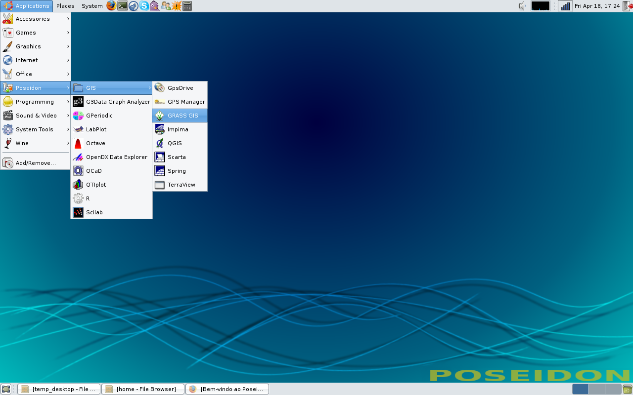Select the Poseidon menu entry
Screen dimensions: 633x395
36,88
